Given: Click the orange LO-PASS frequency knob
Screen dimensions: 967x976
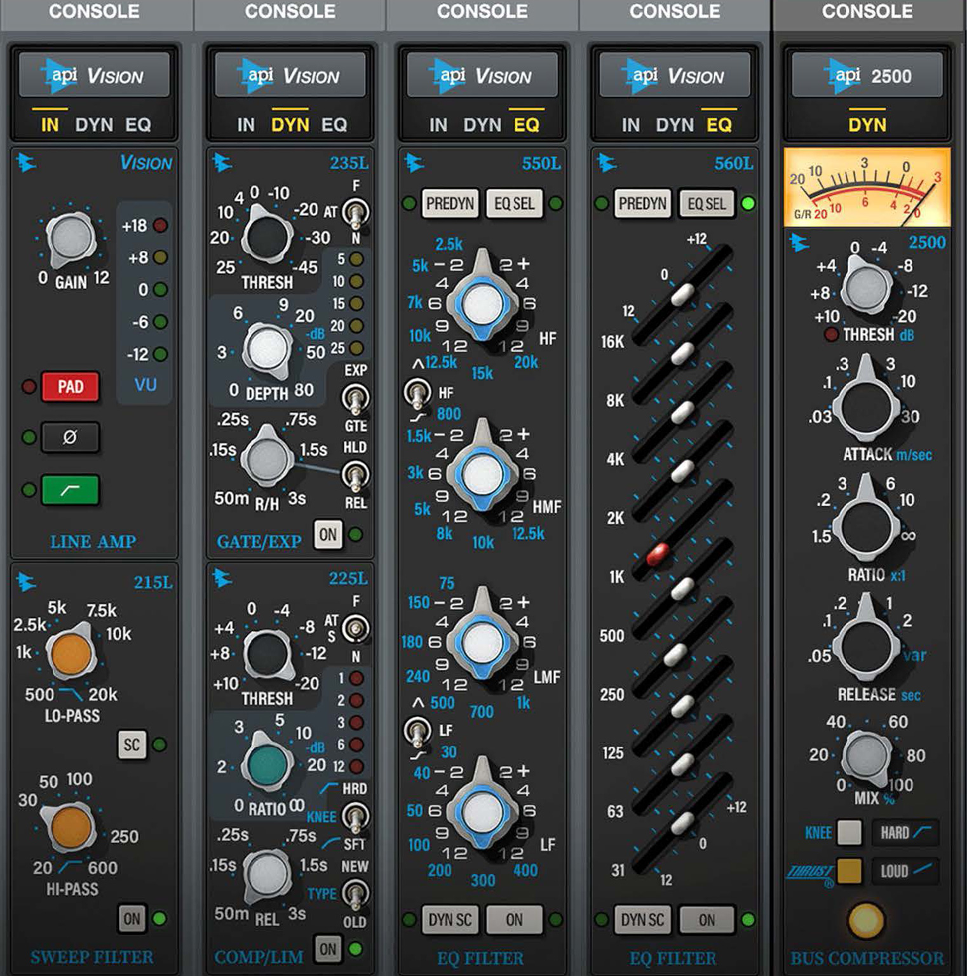Looking at the screenshot, I should pyautogui.click(x=71, y=654).
